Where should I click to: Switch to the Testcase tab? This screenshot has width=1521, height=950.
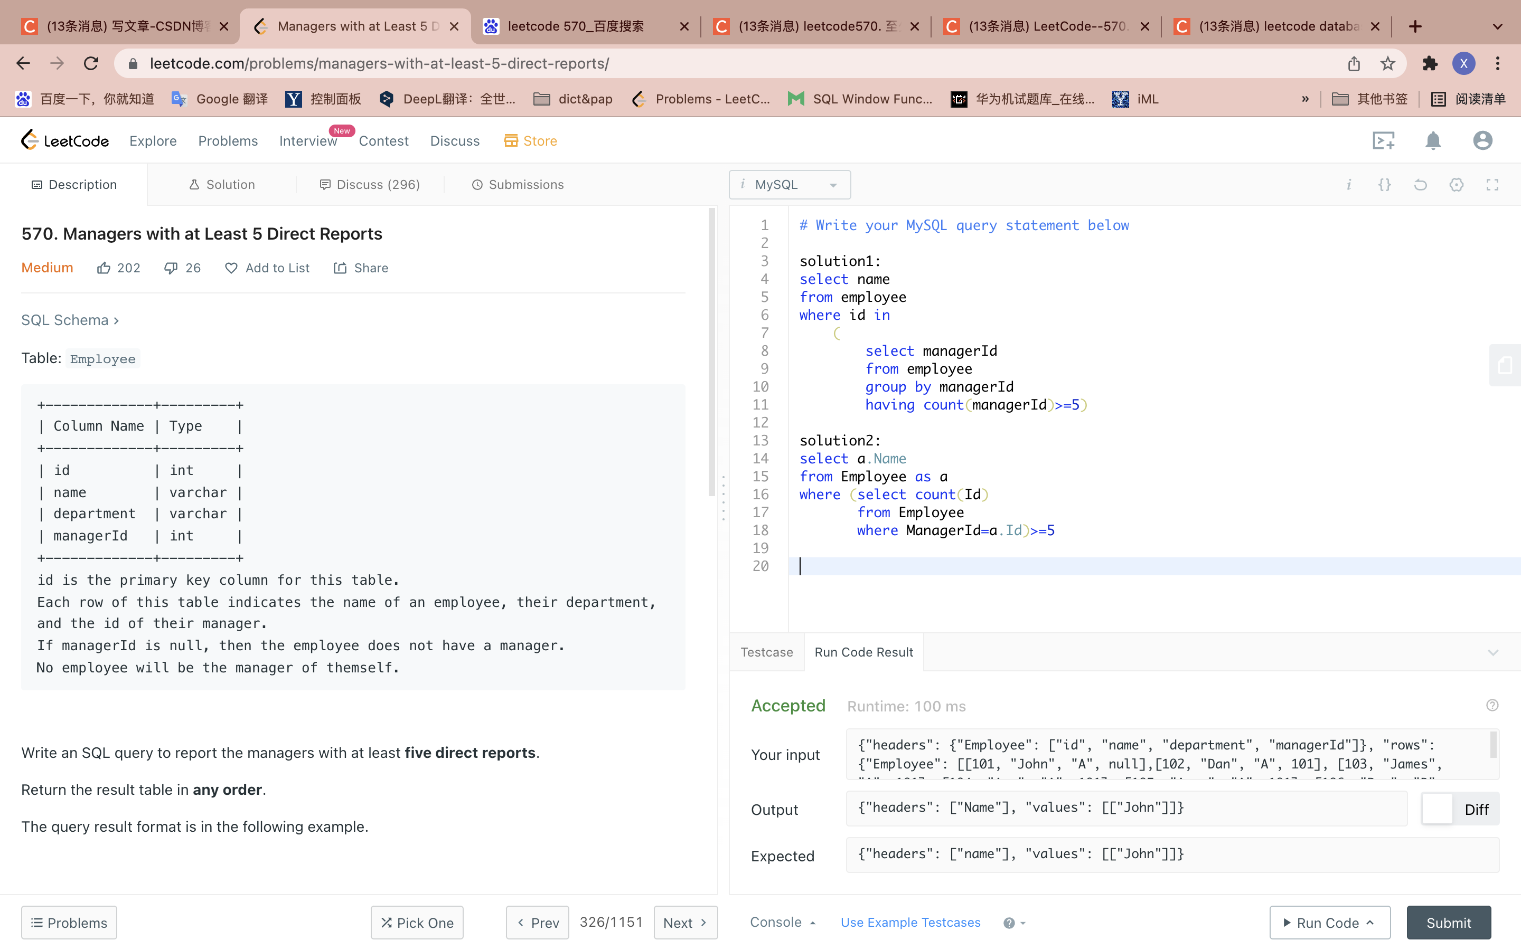766,653
